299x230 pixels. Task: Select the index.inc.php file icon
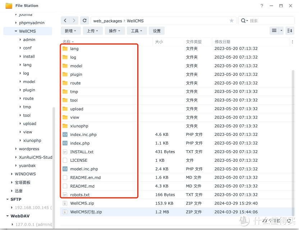(65, 134)
